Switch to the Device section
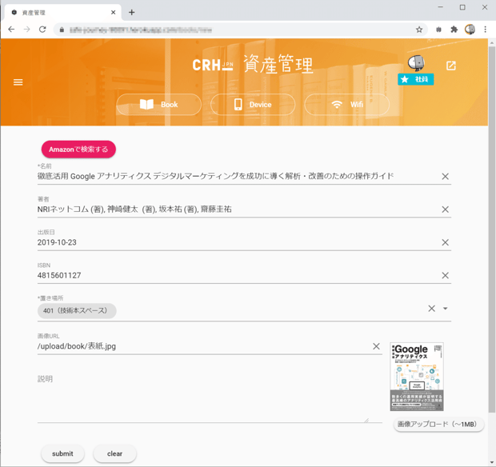 253,104
